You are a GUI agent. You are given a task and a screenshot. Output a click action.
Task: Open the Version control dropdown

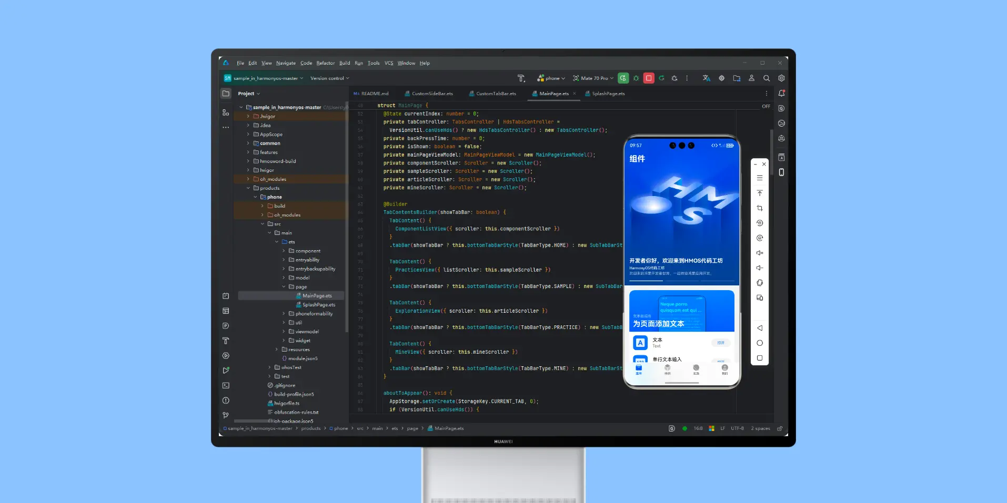[x=330, y=78]
